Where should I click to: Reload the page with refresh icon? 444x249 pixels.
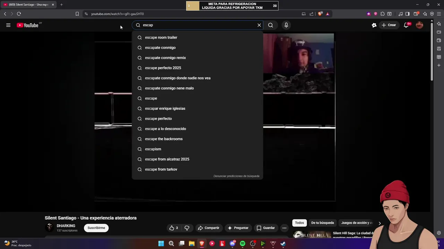tap(19, 14)
